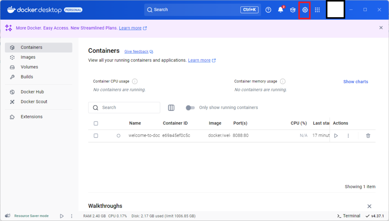This screenshot has width=389, height=221.
Task: Click the Docker Desktop whale logo
Action: pyautogui.click(x=11, y=10)
